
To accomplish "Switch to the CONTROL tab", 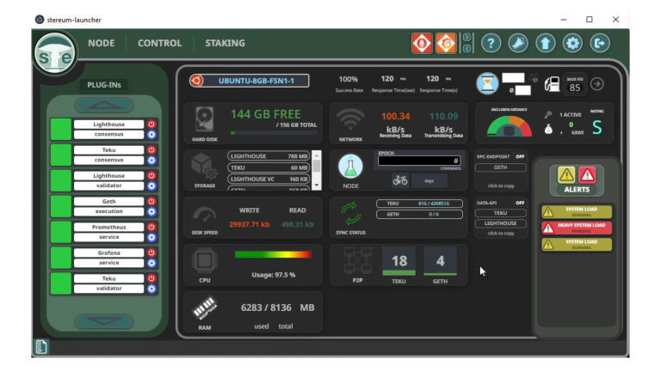I will (x=160, y=43).
